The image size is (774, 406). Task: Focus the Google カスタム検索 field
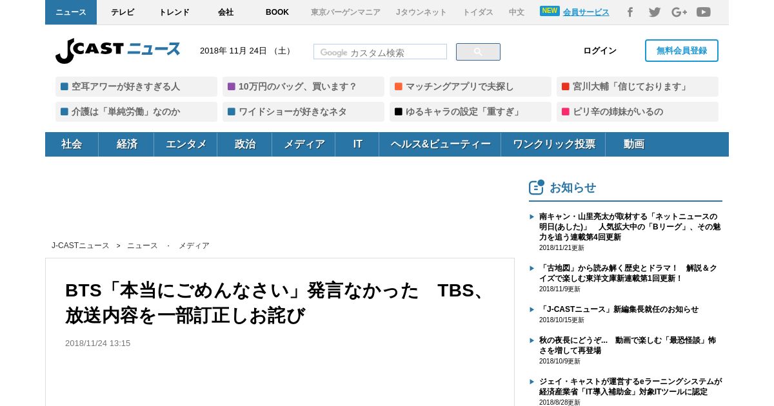(x=380, y=52)
